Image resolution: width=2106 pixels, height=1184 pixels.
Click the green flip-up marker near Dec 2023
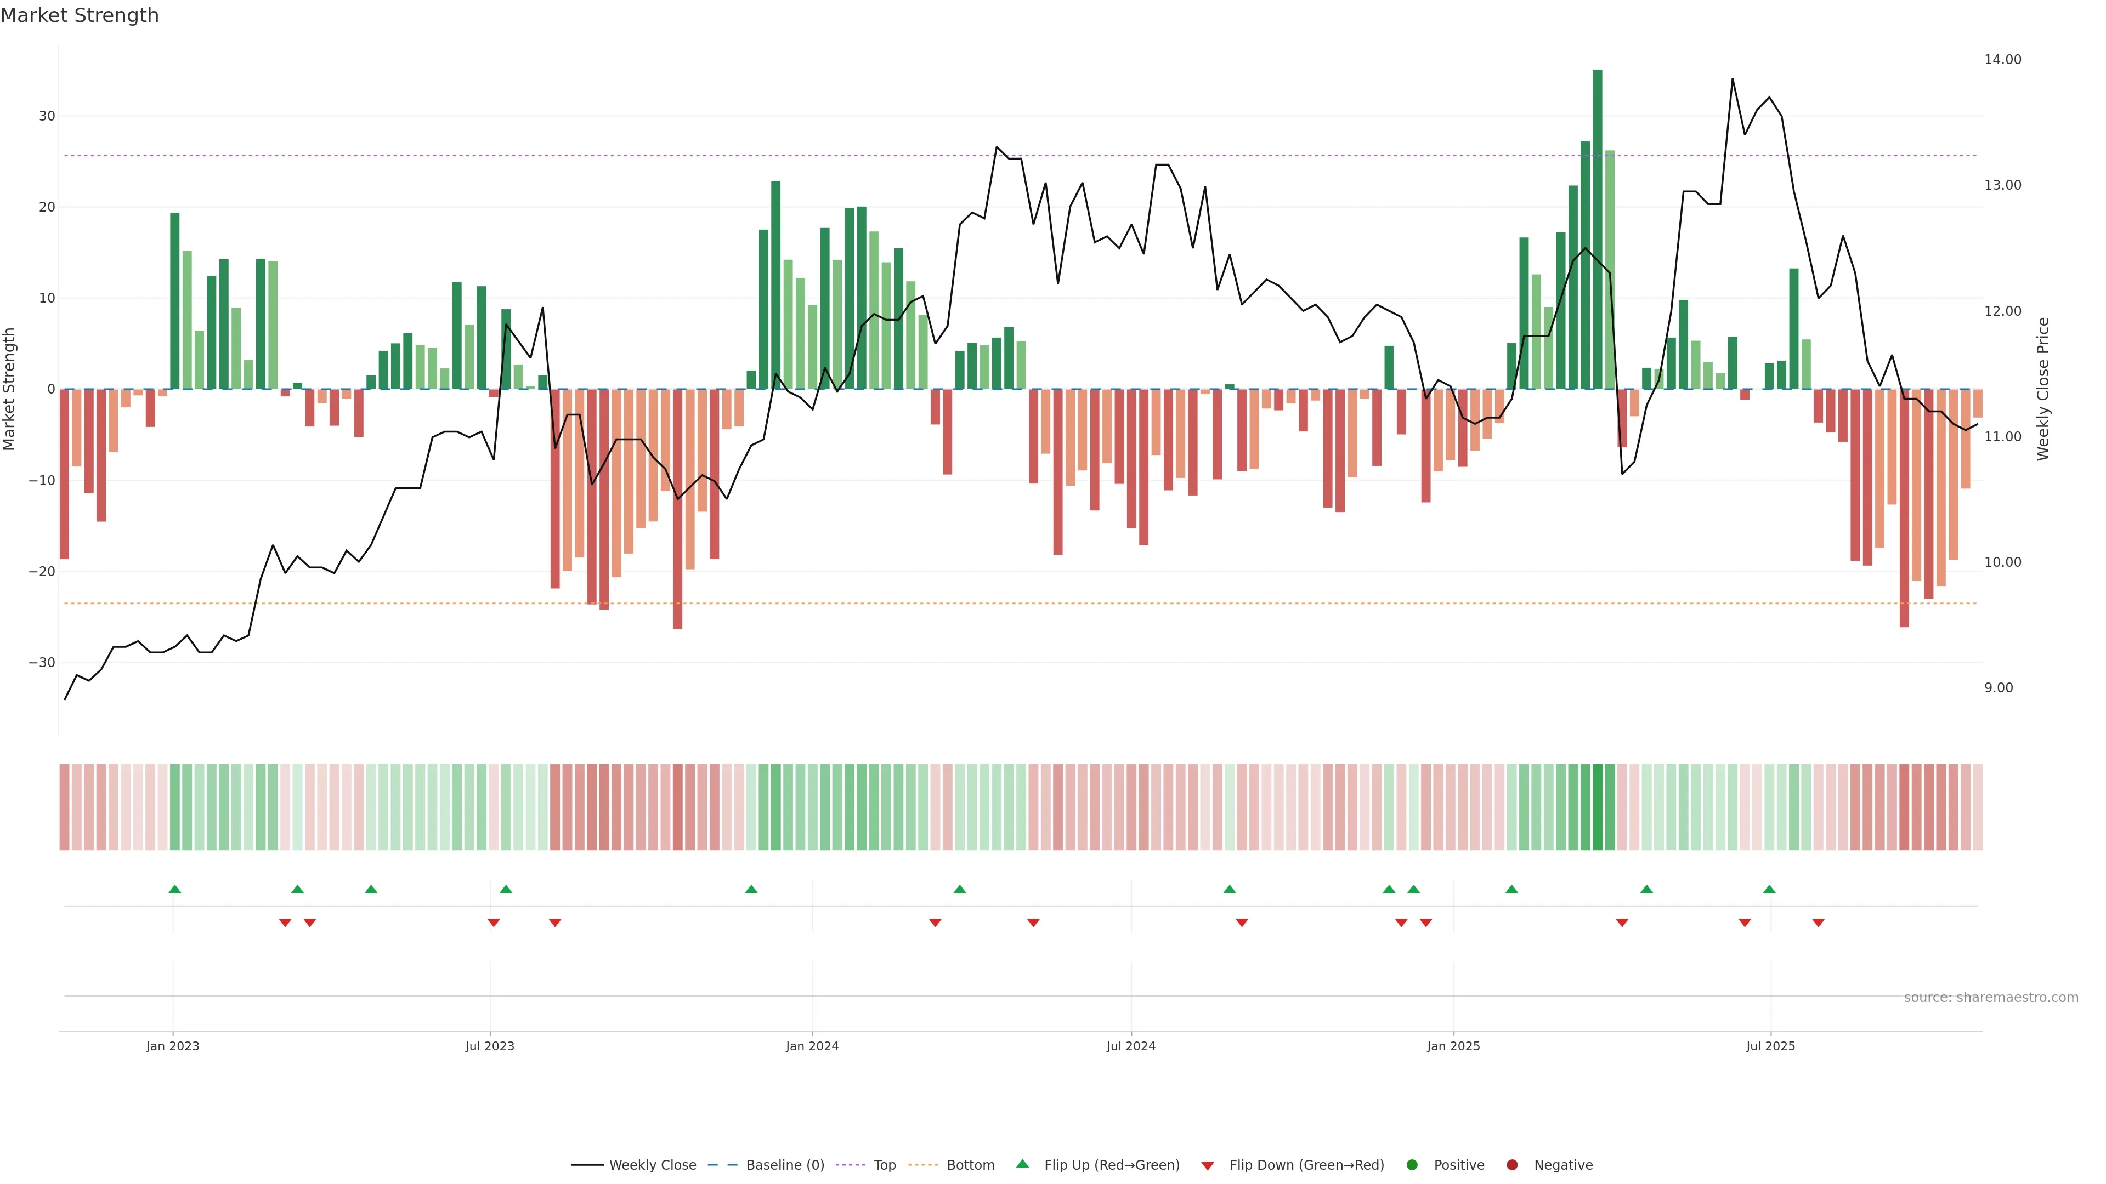[751, 889]
